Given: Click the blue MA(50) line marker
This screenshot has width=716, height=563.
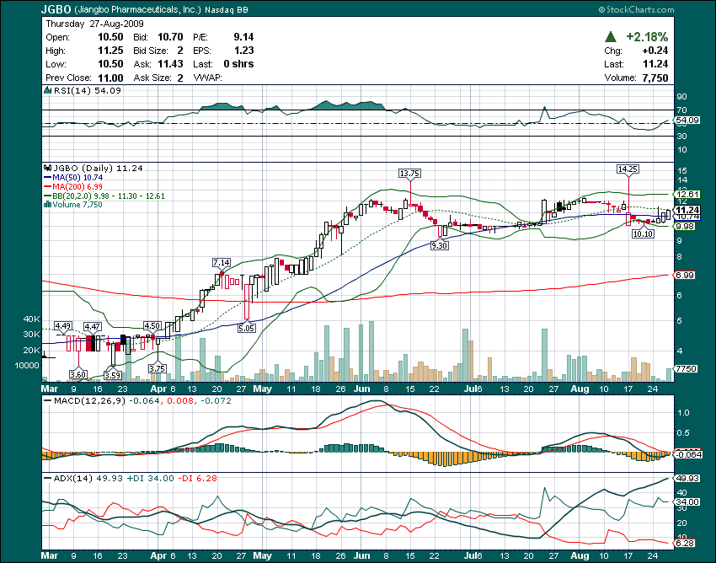Looking at the screenshot, I should click(x=48, y=178).
